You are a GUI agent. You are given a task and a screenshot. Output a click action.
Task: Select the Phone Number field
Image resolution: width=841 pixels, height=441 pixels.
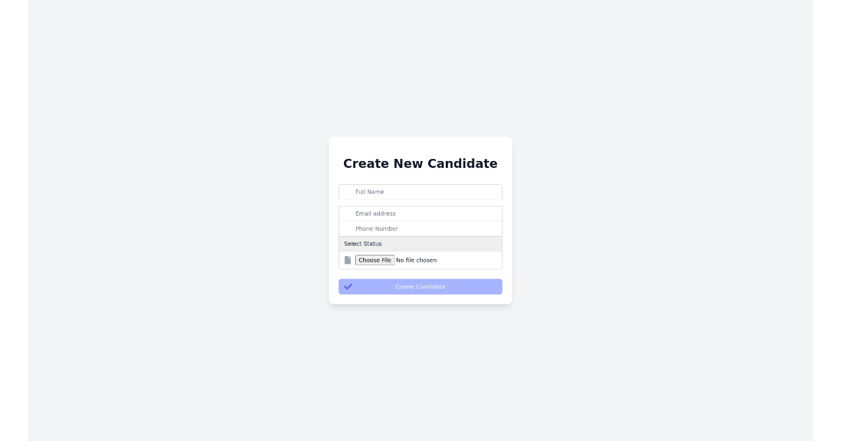(420, 229)
